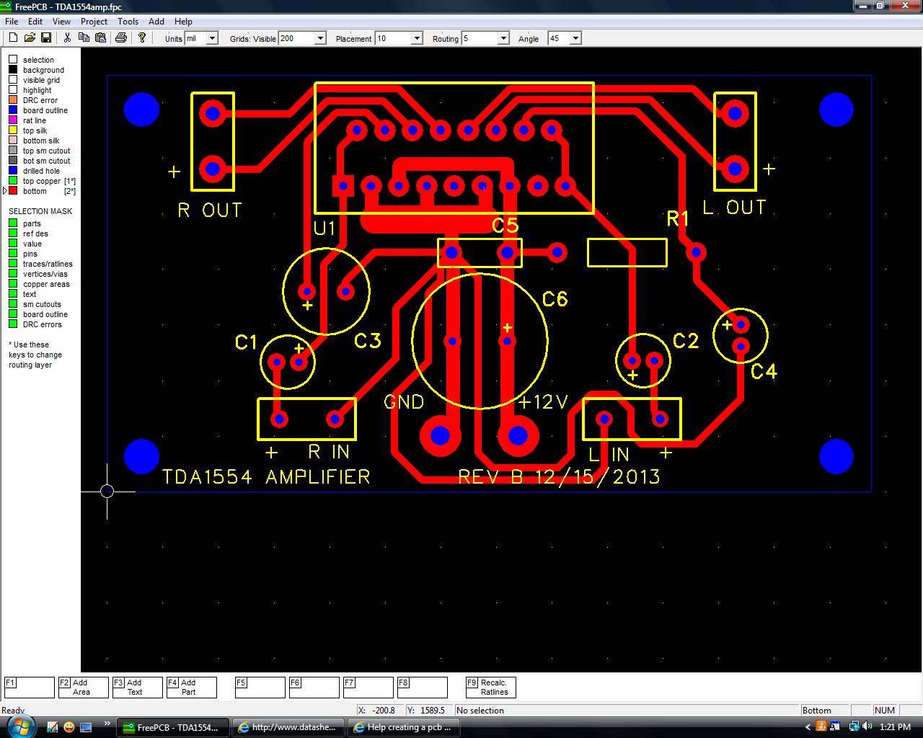
Task: Click the R1 reference designator label
Action: [677, 218]
